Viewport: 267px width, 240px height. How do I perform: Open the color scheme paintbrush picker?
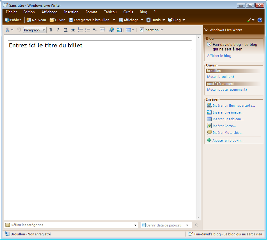coord(251,20)
